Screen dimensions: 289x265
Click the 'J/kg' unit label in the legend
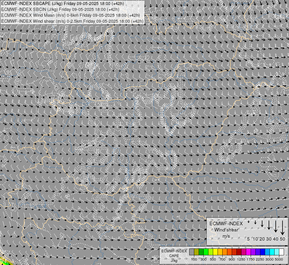pyautogui.click(x=174, y=261)
